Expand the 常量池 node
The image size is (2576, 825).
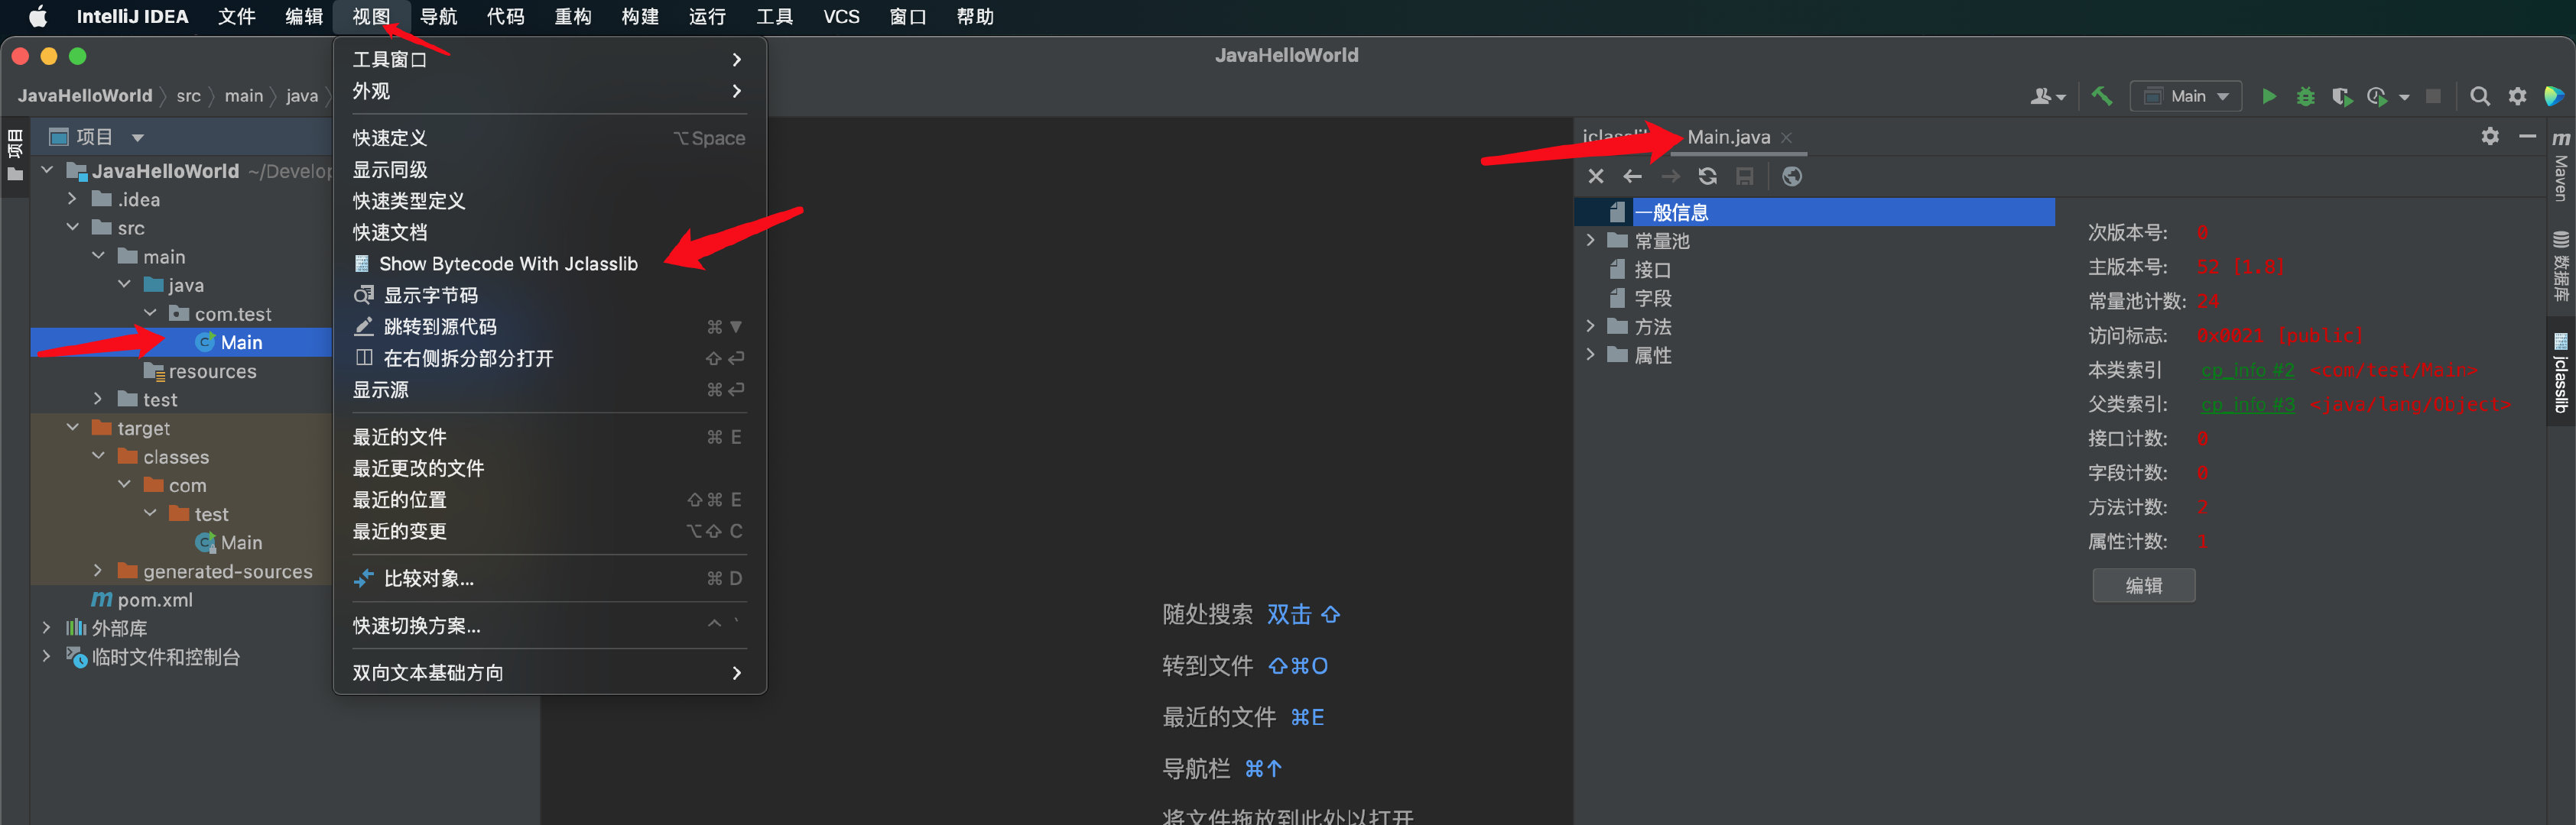1590,241
